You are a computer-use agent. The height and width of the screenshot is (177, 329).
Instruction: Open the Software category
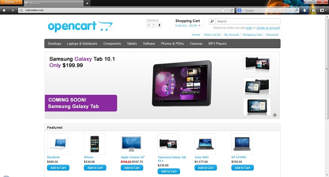coord(149,44)
